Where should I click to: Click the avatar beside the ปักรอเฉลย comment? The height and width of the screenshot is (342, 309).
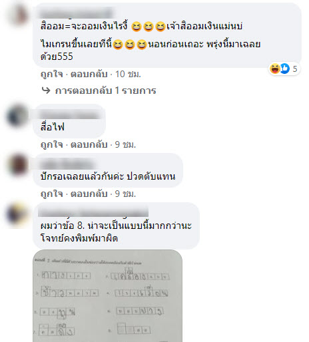click(x=18, y=165)
